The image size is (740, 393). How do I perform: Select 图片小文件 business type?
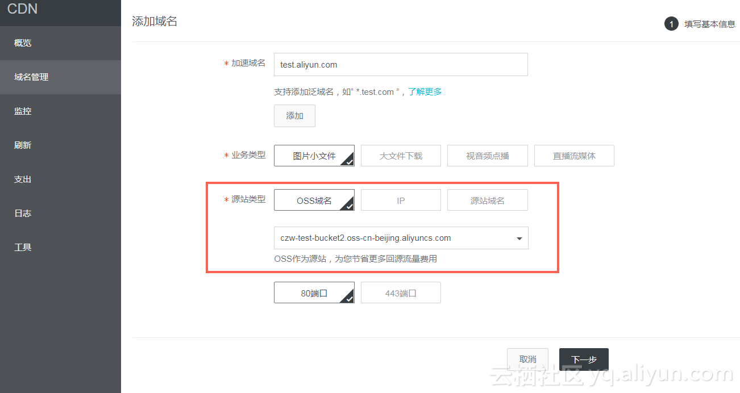coord(314,156)
